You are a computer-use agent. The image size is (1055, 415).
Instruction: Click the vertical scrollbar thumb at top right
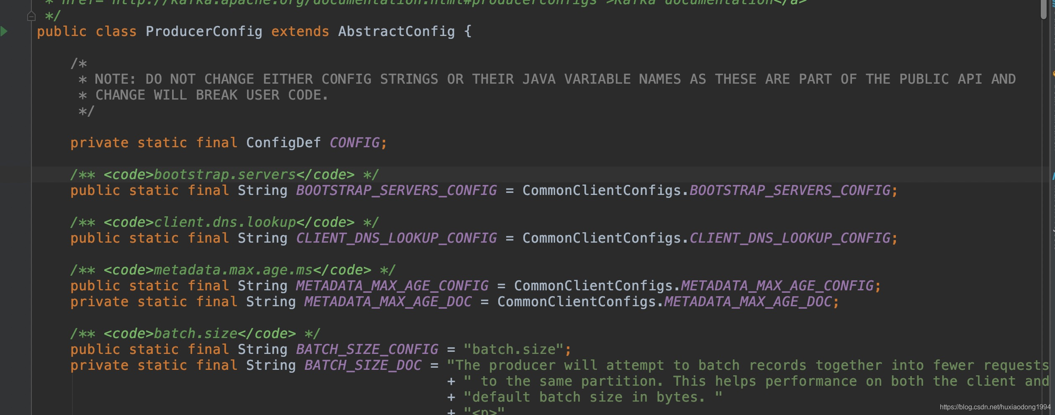pos(1043,9)
